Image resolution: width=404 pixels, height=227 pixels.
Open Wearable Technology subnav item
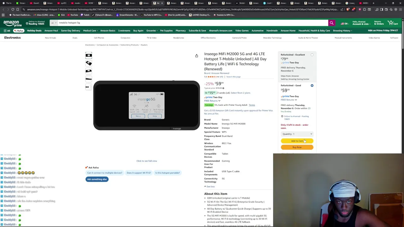(272, 38)
